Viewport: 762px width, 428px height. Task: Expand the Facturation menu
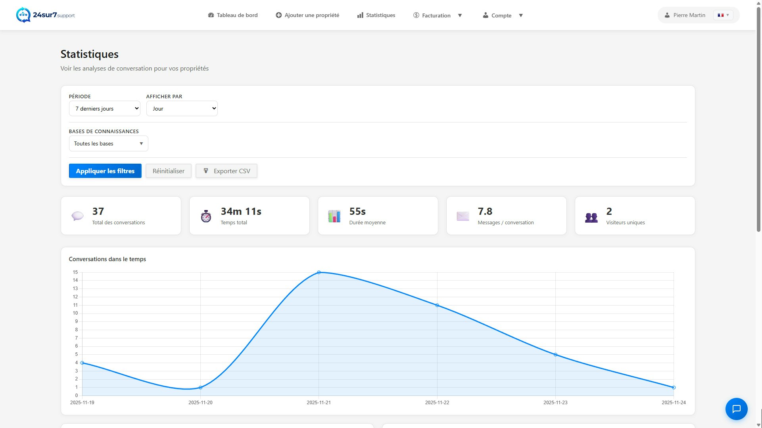point(438,15)
